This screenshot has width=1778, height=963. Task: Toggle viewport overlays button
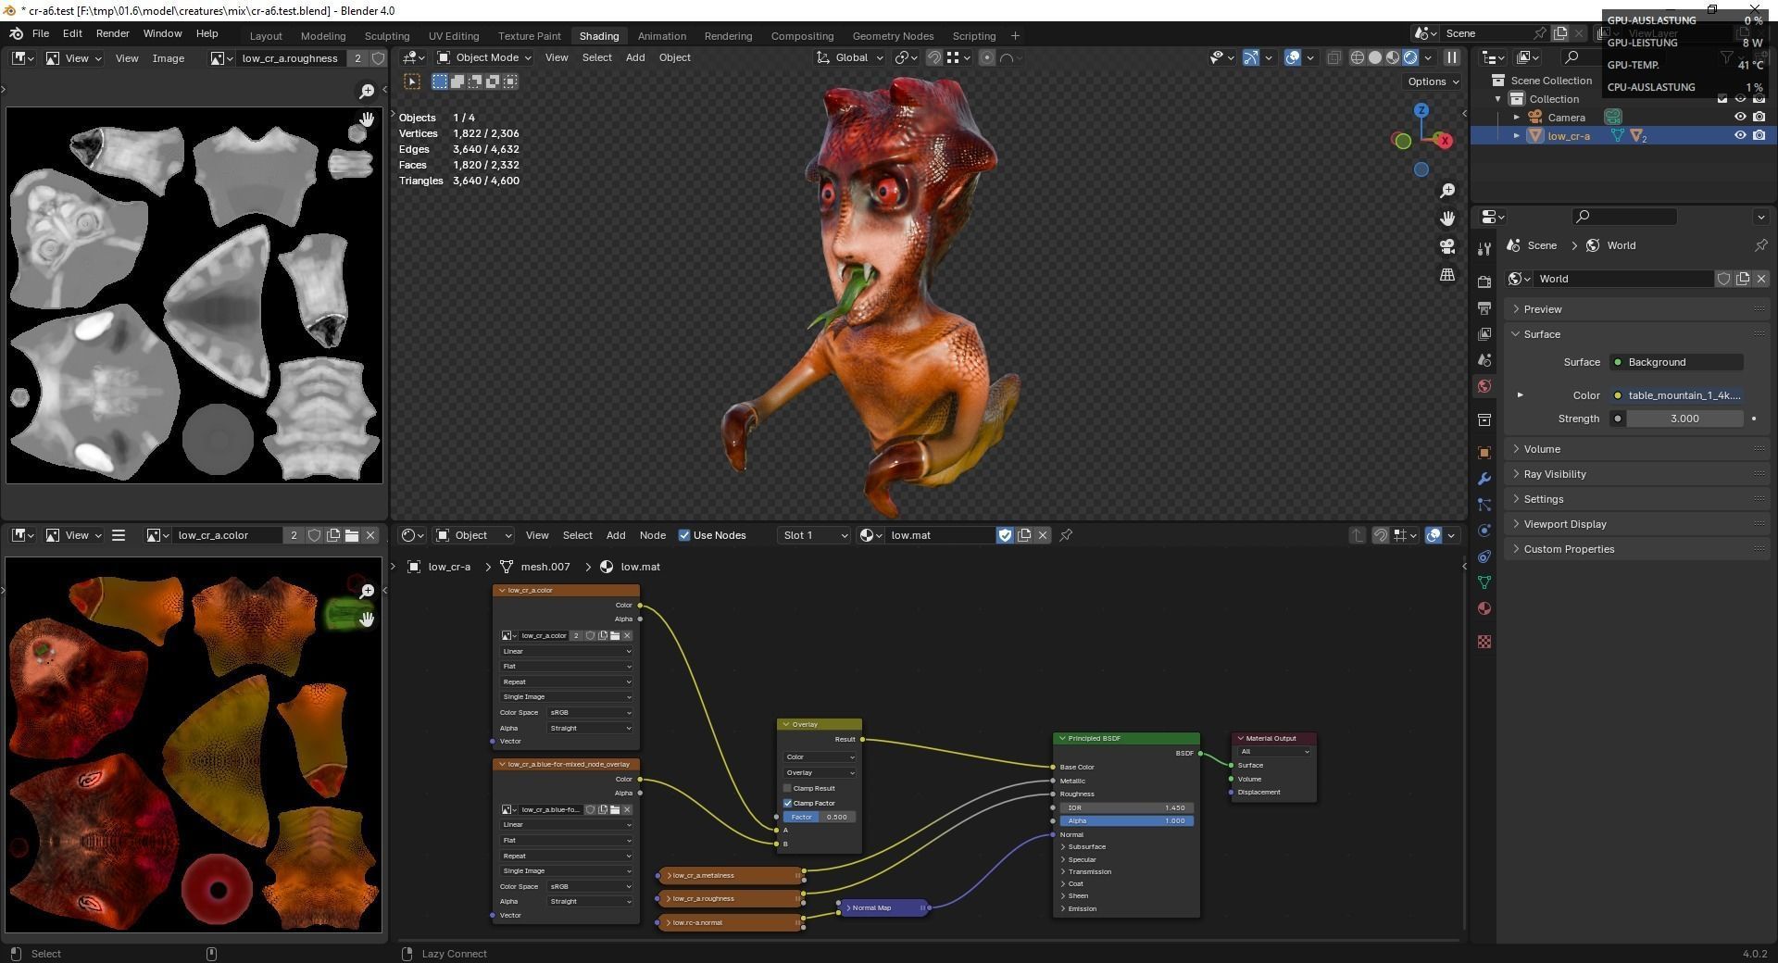tap(1293, 57)
